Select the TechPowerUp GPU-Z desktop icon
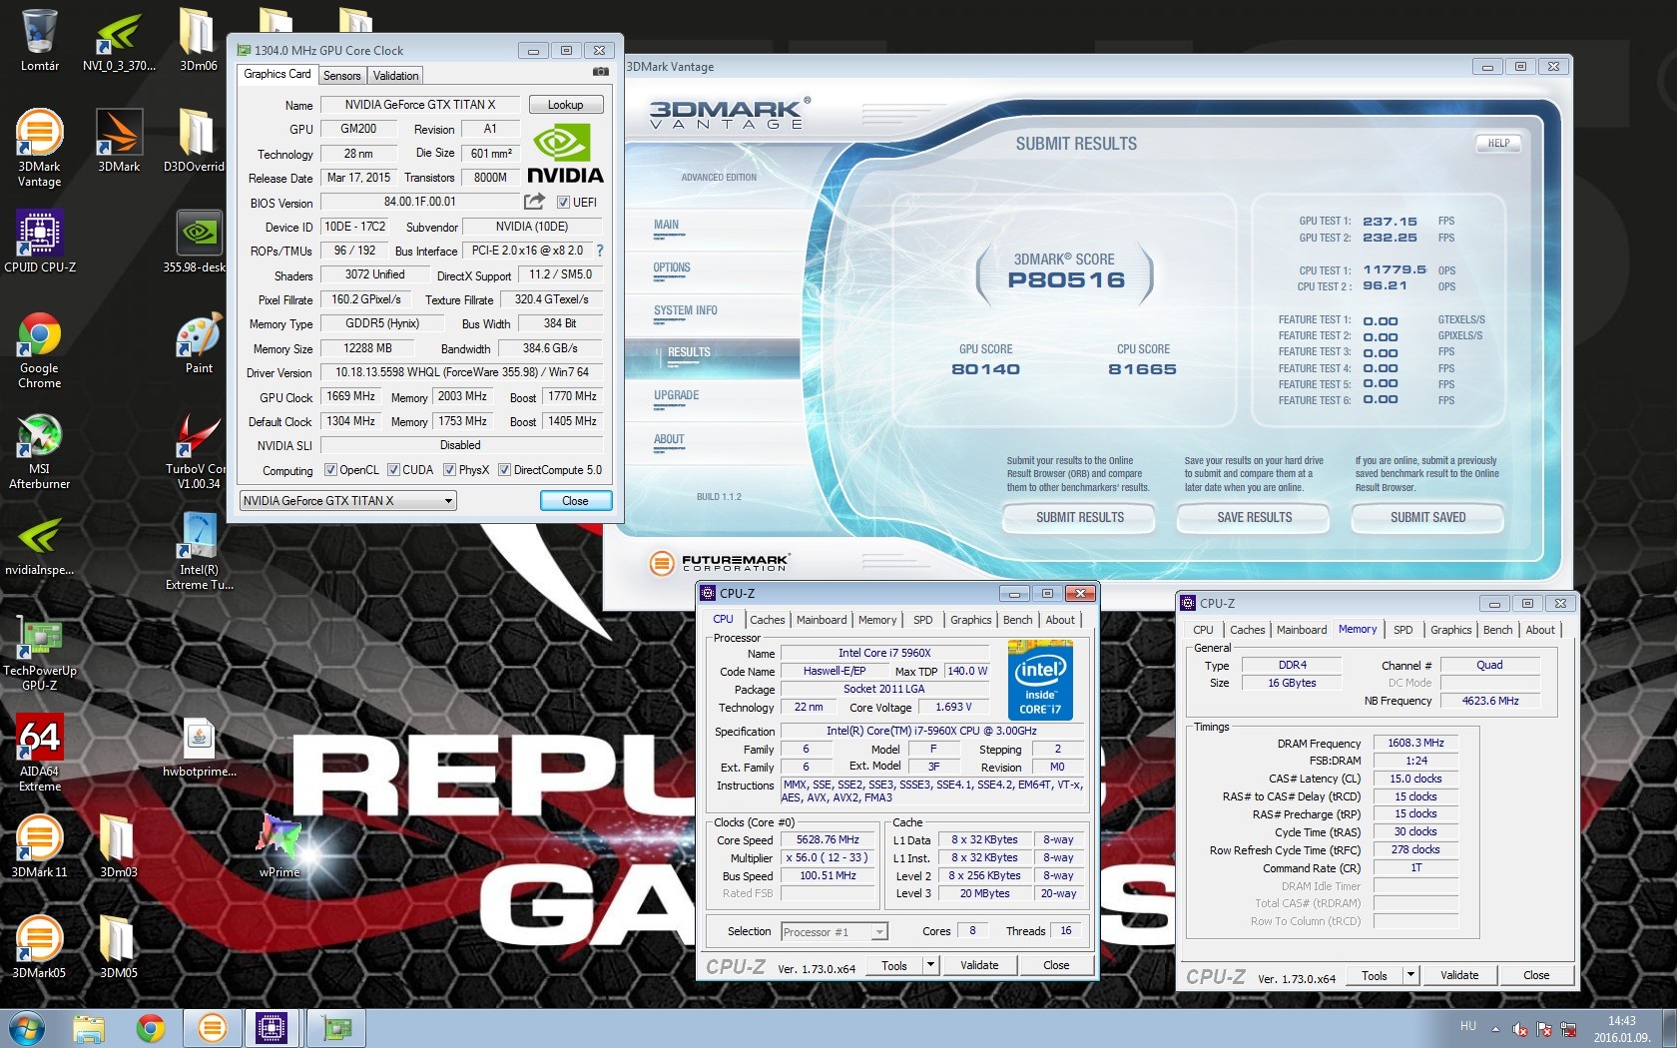1677x1048 pixels. pyautogui.click(x=40, y=654)
